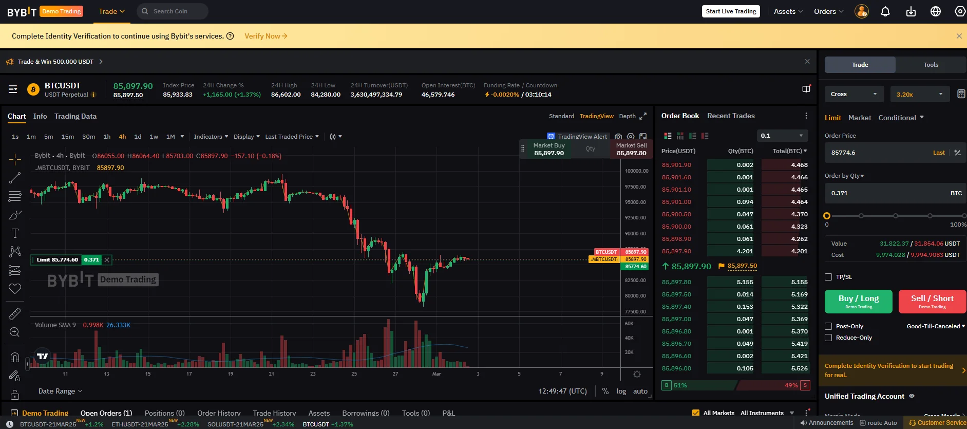Switch to Recent Trades tab
967x429 pixels.
tap(731, 116)
